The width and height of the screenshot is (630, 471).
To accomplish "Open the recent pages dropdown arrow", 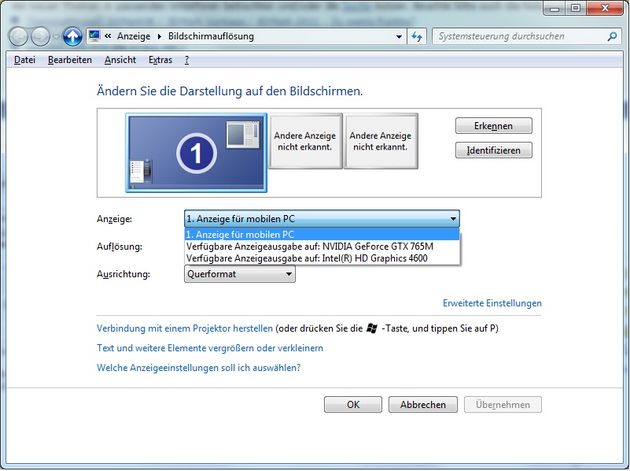I will (x=57, y=37).
